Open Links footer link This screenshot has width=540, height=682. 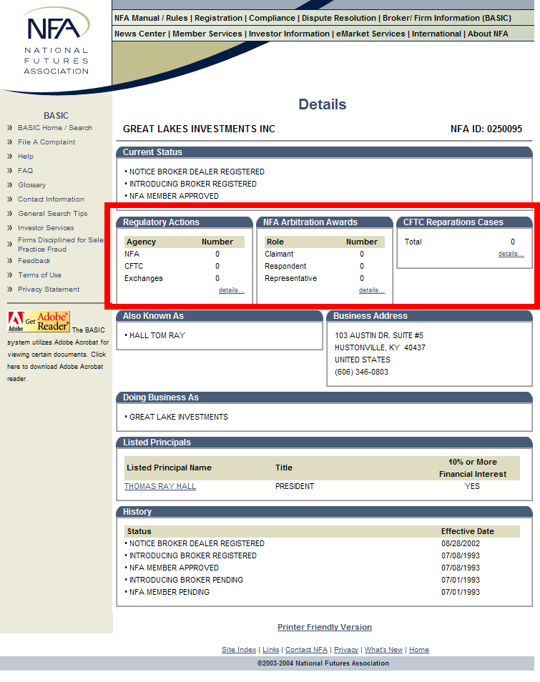pyautogui.click(x=270, y=650)
